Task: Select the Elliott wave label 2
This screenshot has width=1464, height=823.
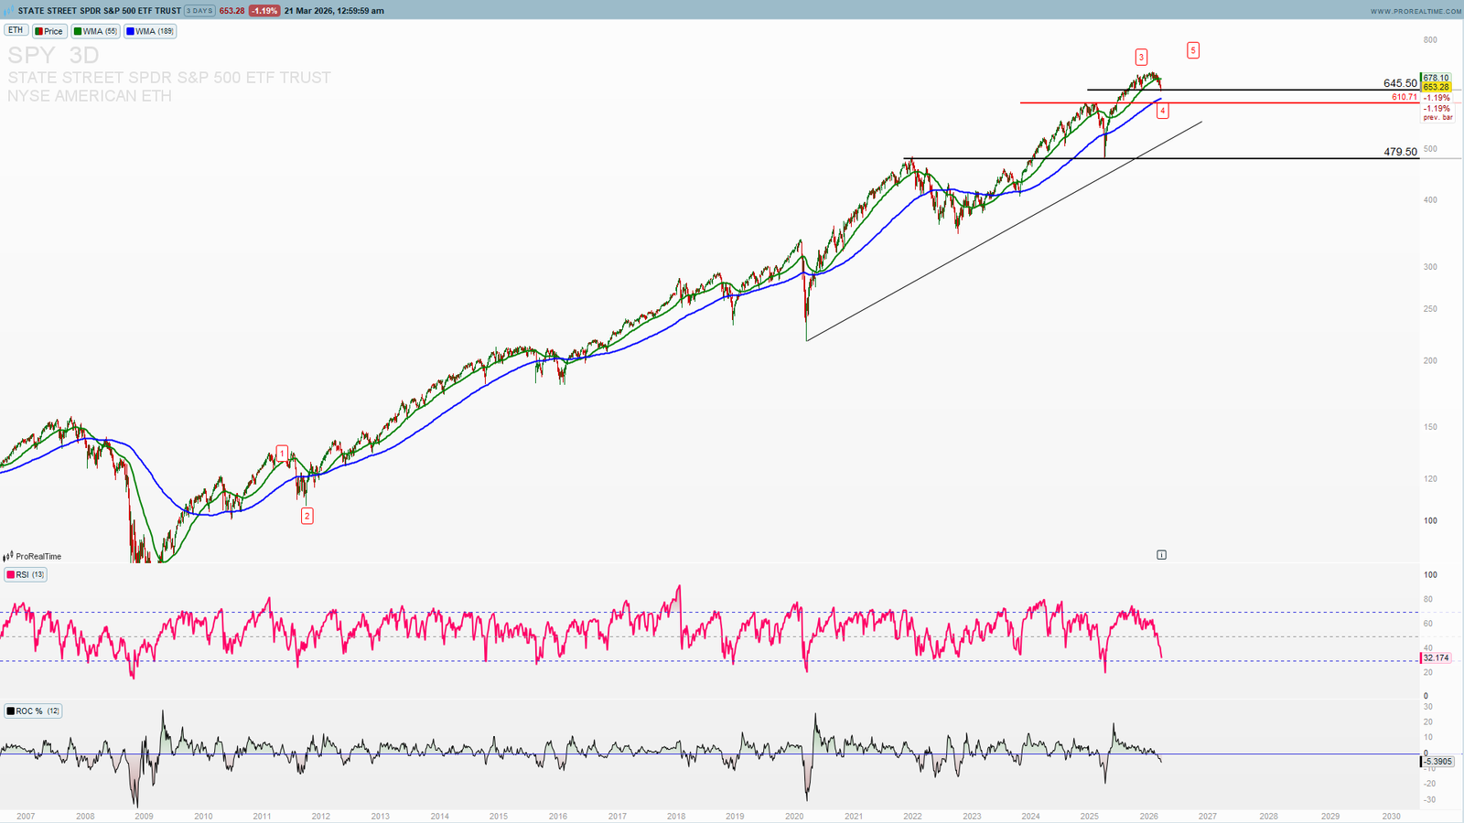Action: pos(307,516)
